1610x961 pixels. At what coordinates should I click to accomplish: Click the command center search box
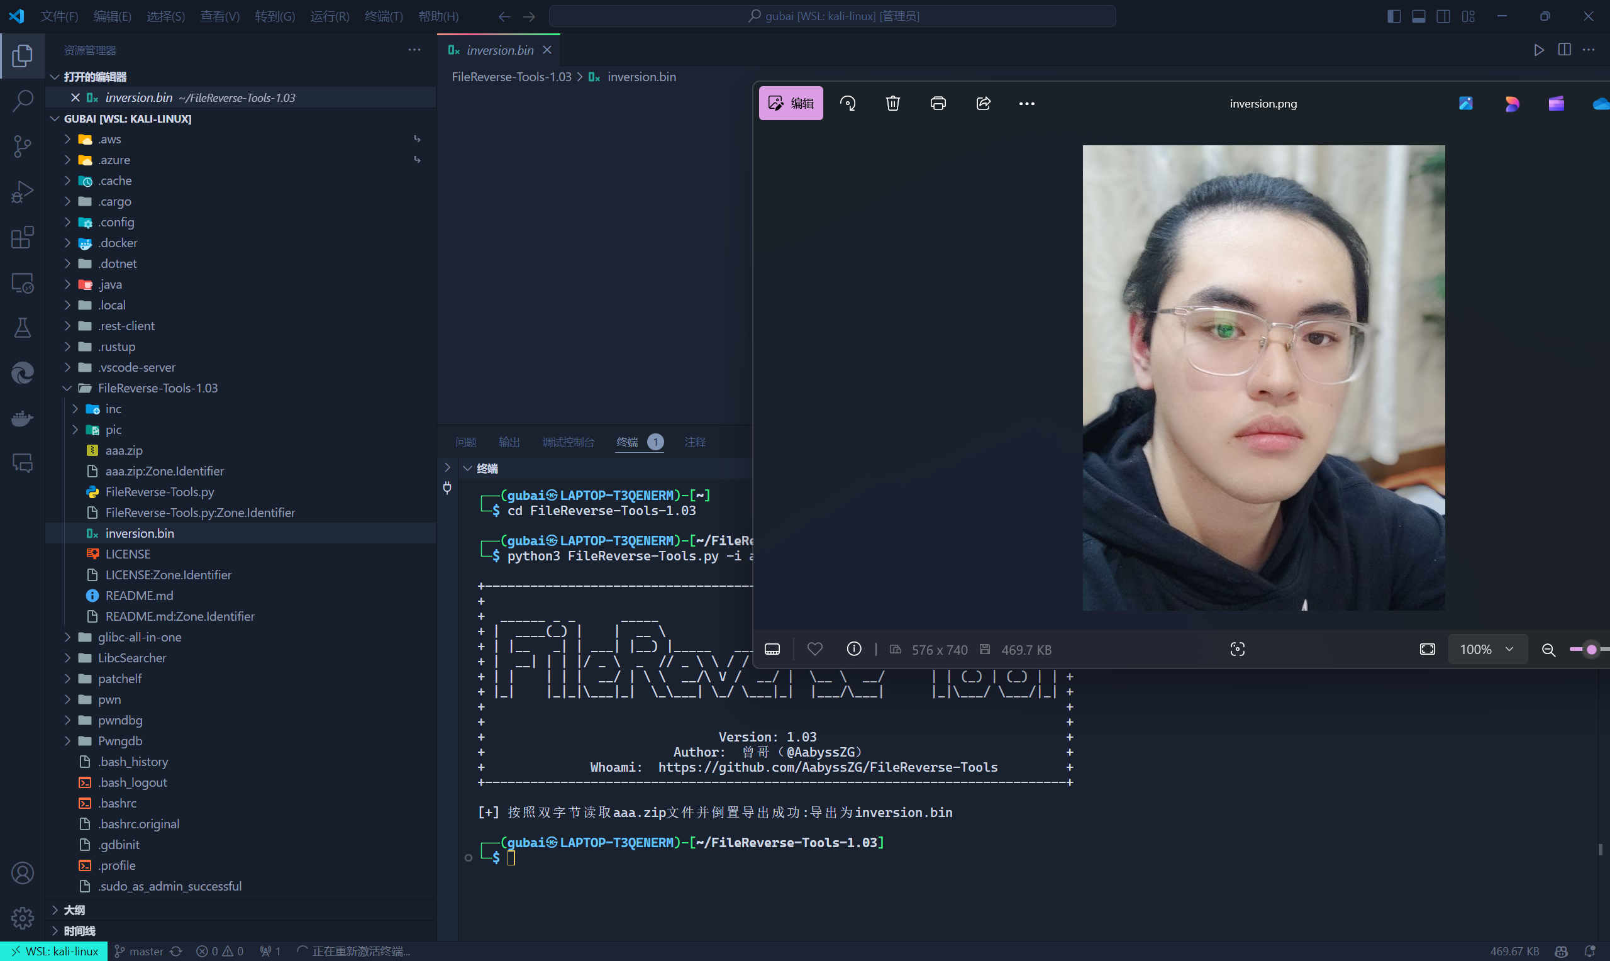[833, 16]
